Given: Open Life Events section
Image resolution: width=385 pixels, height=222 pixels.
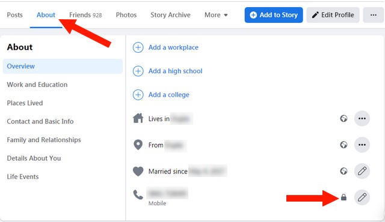Looking at the screenshot, I should click(x=23, y=176).
